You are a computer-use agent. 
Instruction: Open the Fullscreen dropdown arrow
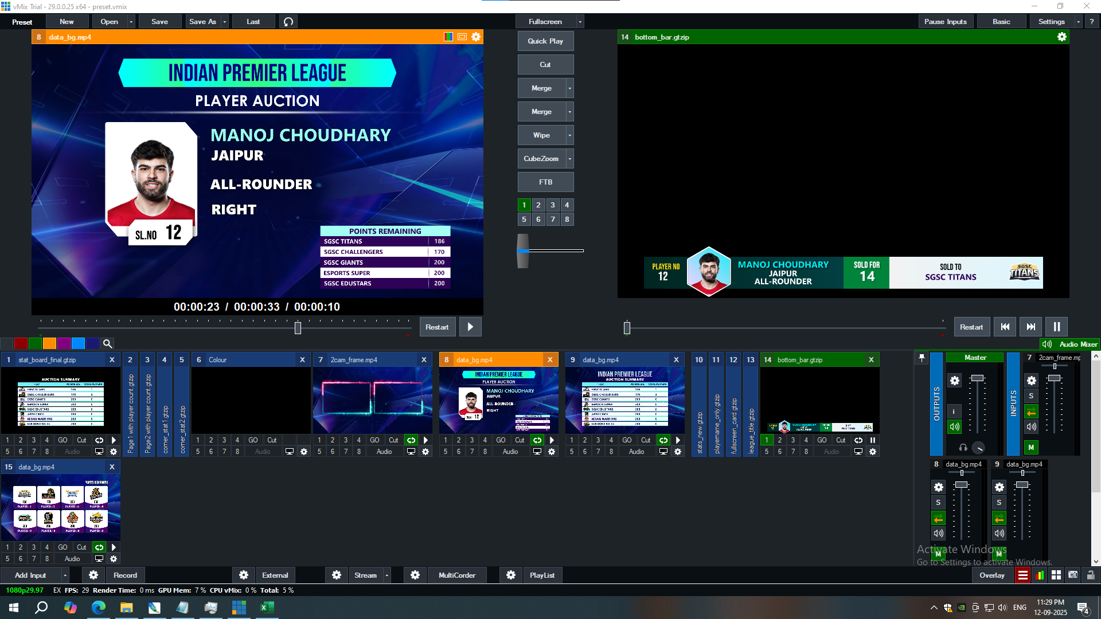coord(580,22)
